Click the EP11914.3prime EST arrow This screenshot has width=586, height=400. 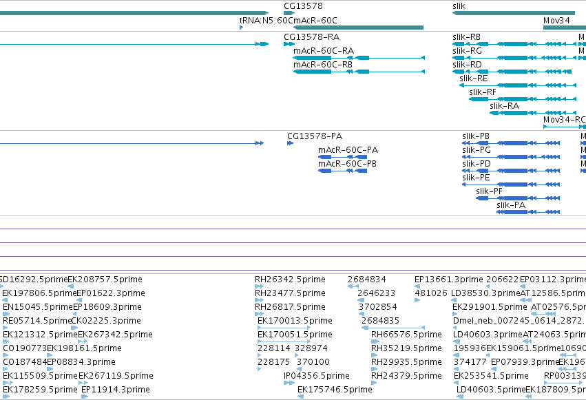pyautogui.click(x=85, y=397)
